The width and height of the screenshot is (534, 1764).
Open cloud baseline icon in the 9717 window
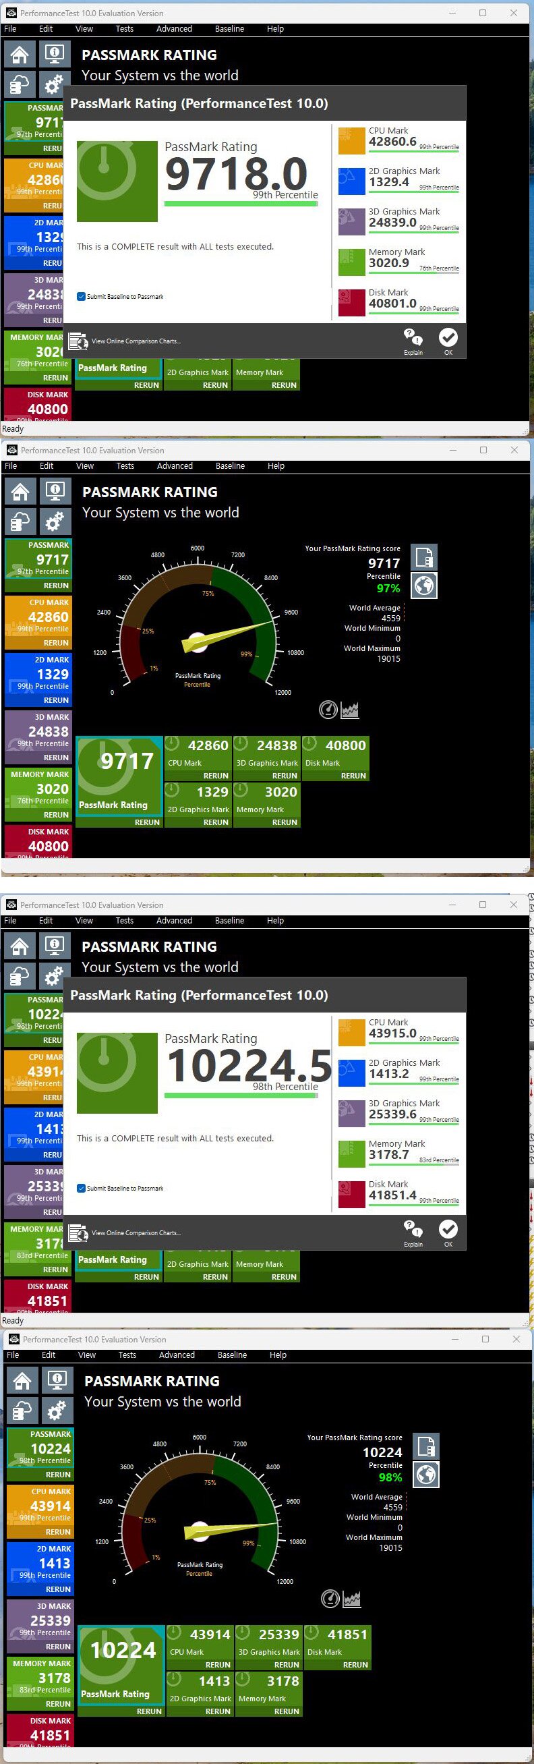[20, 521]
